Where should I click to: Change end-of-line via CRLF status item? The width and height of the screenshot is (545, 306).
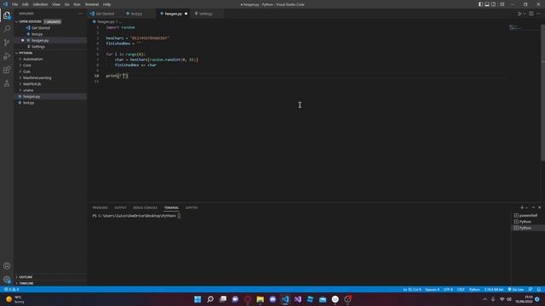pyautogui.click(x=461, y=289)
